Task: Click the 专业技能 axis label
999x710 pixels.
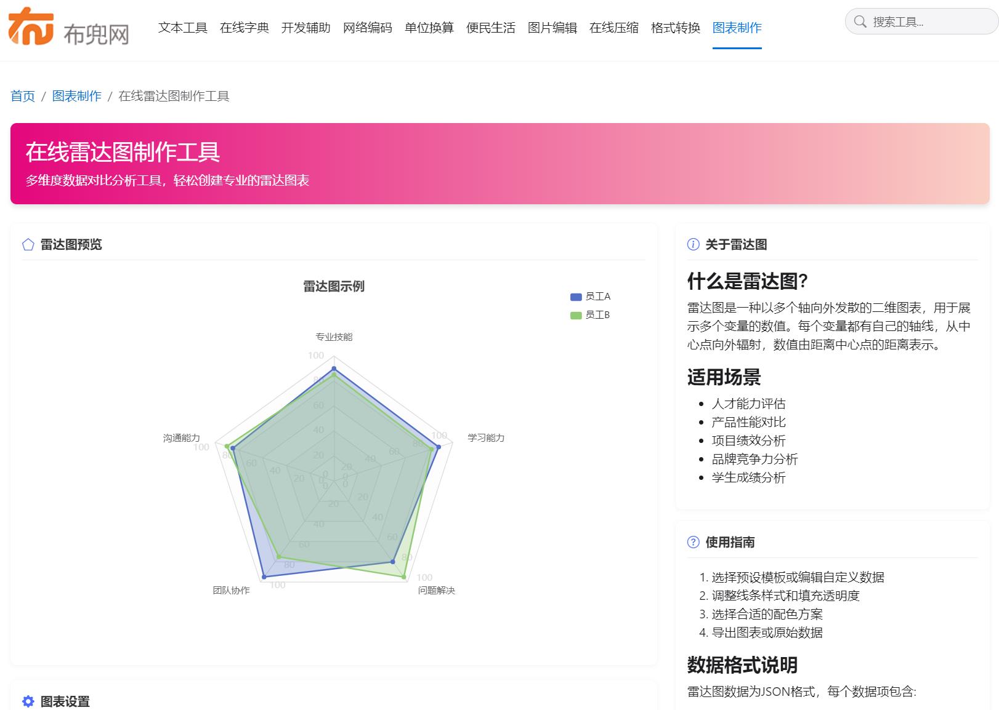Action: tap(334, 337)
